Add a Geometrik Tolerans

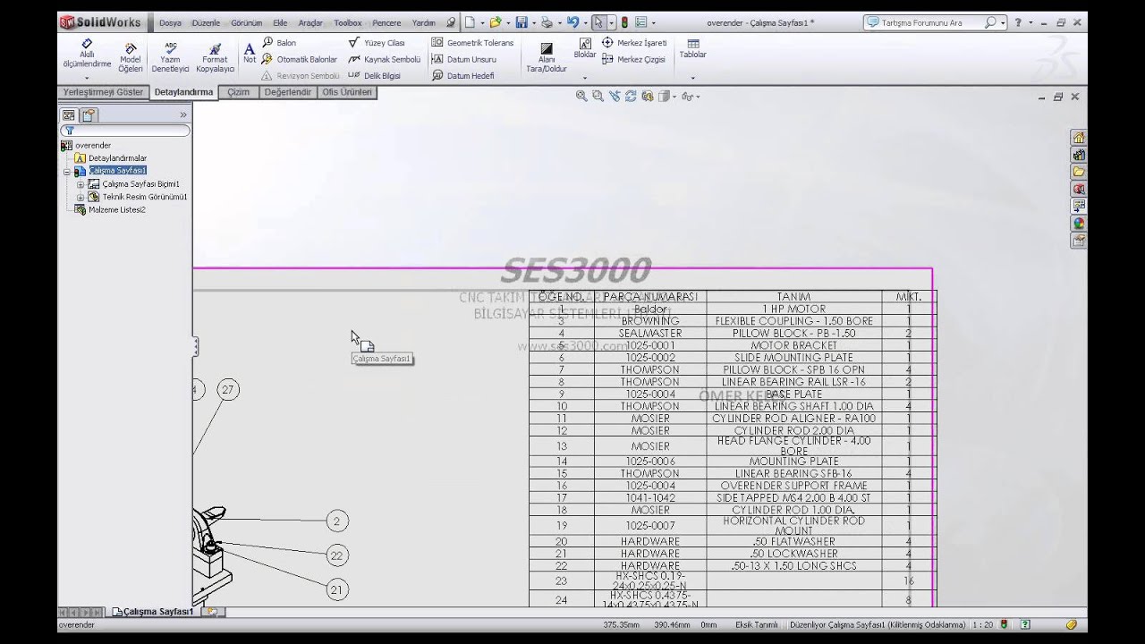click(x=472, y=43)
